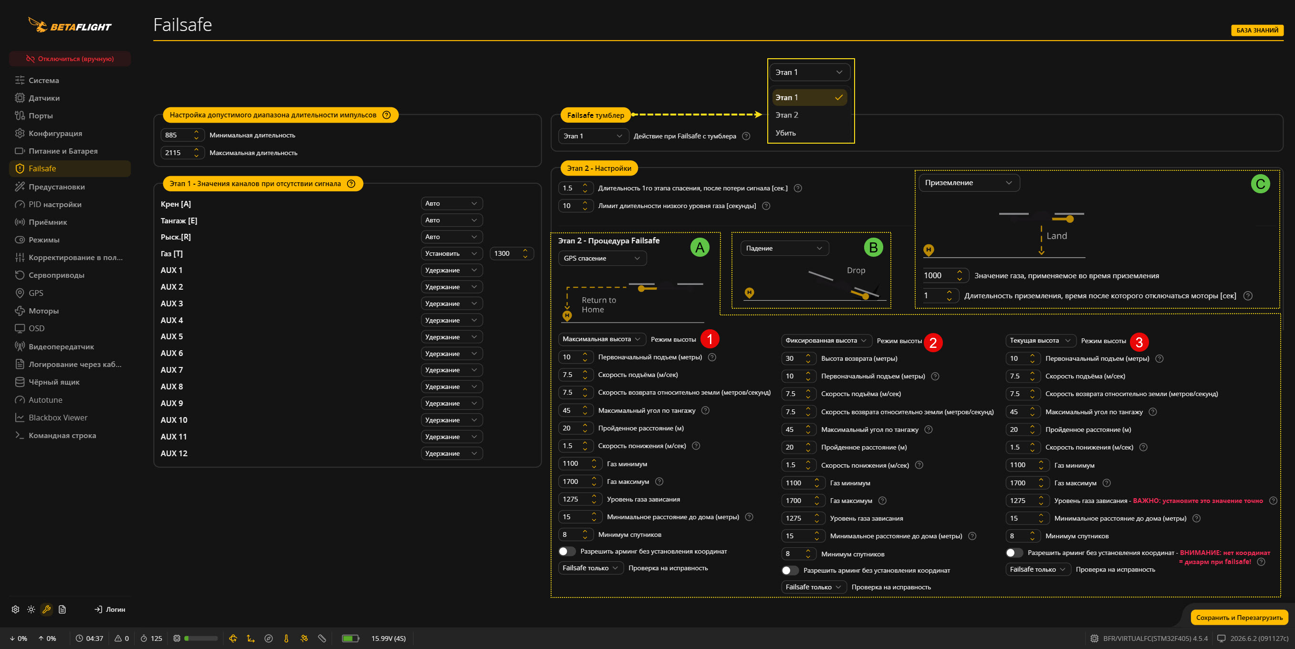This screenshot has height=649, width=1295.
Task: Click the battery level icon in the status bar
Action: coord(350,639)
